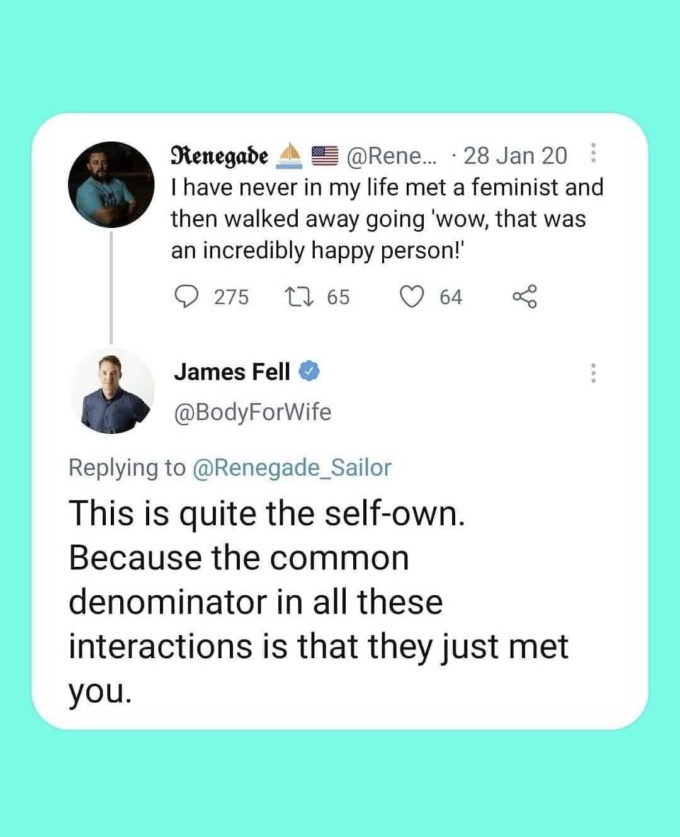Open the three-dot menu on Renegade's tweet

(592, 154)
